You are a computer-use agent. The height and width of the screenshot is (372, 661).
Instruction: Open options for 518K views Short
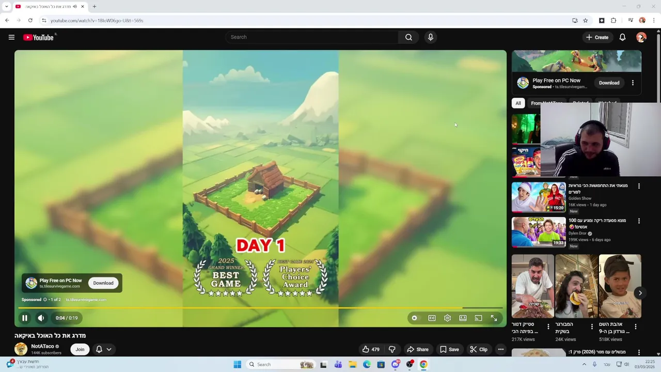pos(635,327)
